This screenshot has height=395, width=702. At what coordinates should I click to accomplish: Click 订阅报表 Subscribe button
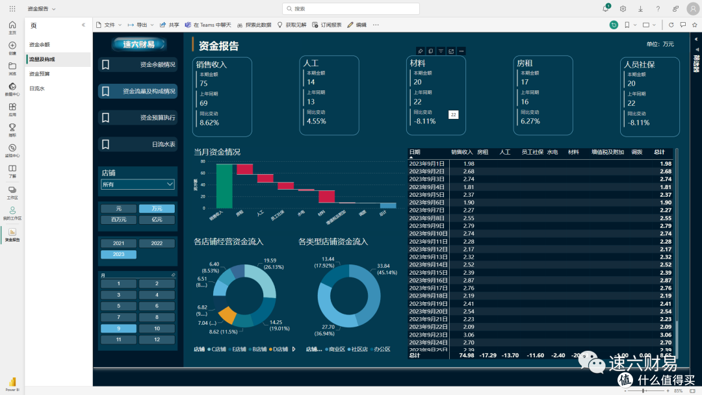tap(327, 25)
